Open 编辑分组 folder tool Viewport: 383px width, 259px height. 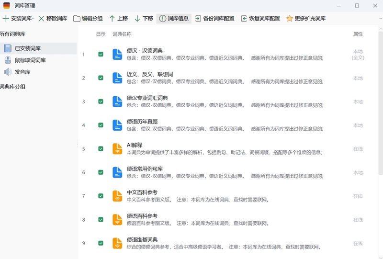[x=88, y=19]
